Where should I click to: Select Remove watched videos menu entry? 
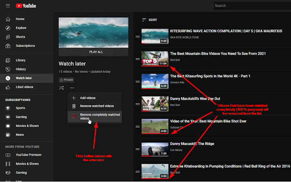coord(95,106)
